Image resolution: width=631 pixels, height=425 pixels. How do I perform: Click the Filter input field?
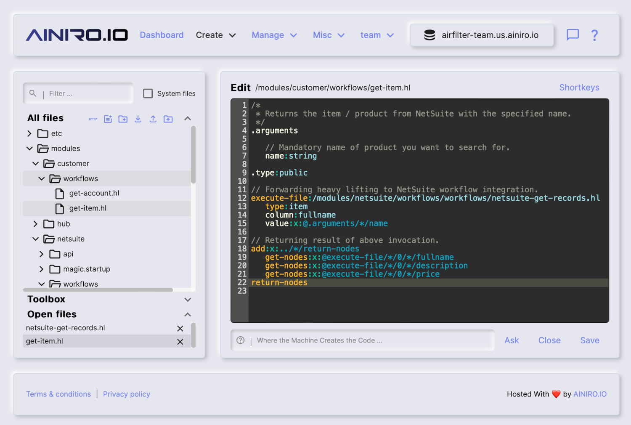pos(78,93)
